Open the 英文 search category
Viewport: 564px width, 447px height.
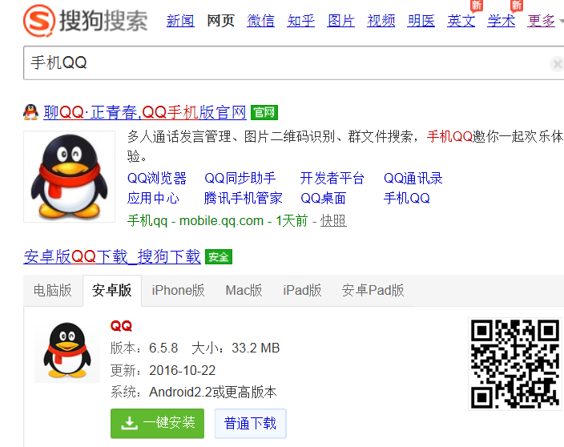pyautogui.click(x=461, y=21)
